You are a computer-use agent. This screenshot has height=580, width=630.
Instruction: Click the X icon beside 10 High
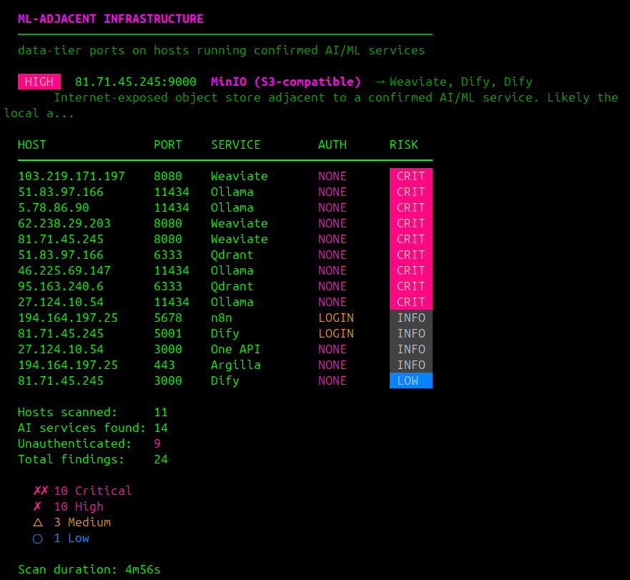(37, 506)
